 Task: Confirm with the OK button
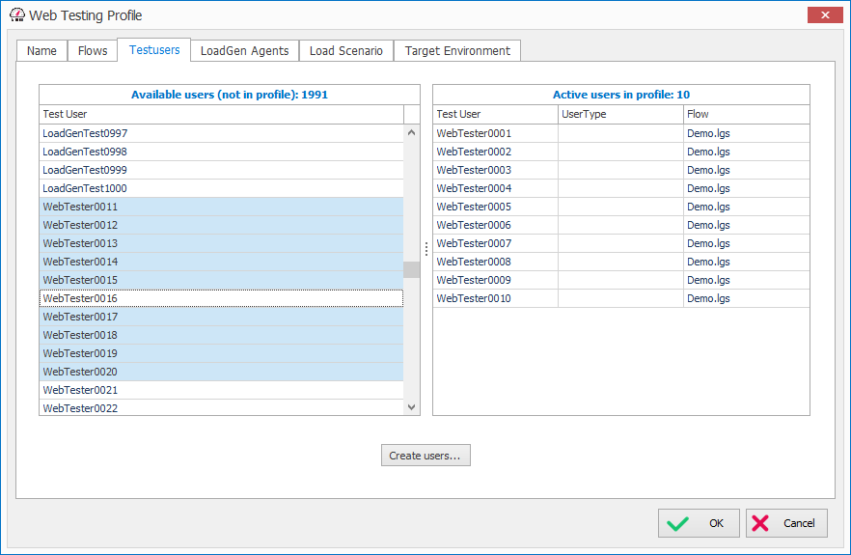click(699, 523)
